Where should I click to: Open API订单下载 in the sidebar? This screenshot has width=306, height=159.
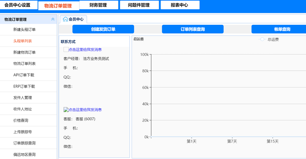coord(24,75)
